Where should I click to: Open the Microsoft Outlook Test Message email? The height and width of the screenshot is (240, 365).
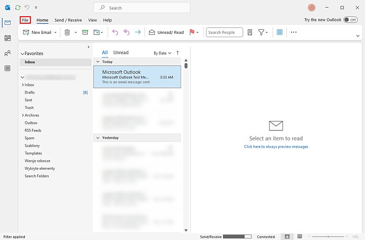click(x=137, y=77)
